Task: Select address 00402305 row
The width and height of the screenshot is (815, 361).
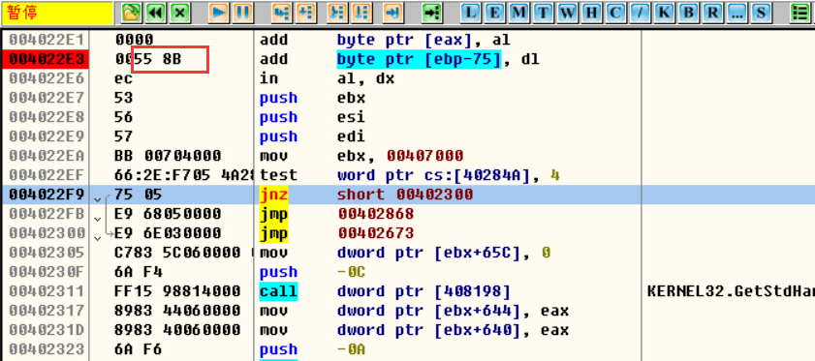Action: 46,253
